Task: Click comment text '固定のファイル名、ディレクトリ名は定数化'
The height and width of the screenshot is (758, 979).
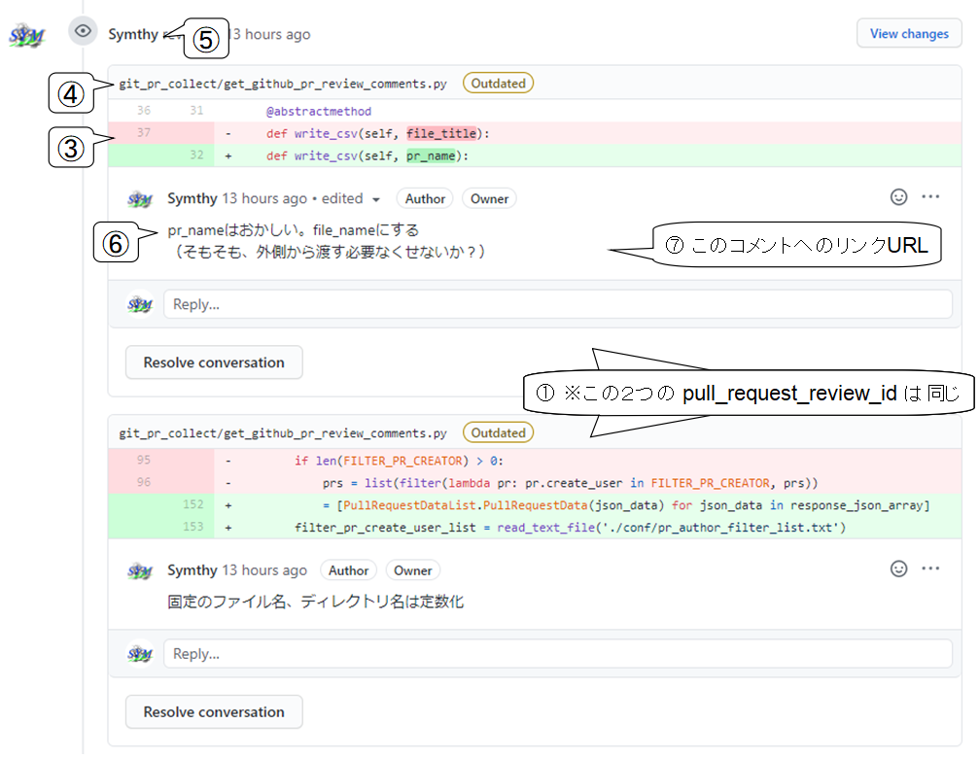Action: pyautogui.click(x=315, y=602)
